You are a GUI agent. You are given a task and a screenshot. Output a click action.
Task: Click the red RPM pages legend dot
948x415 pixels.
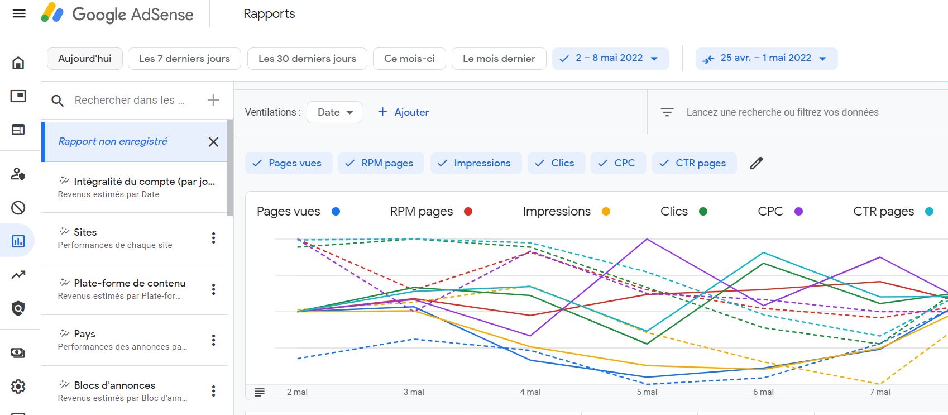[468, 212]
